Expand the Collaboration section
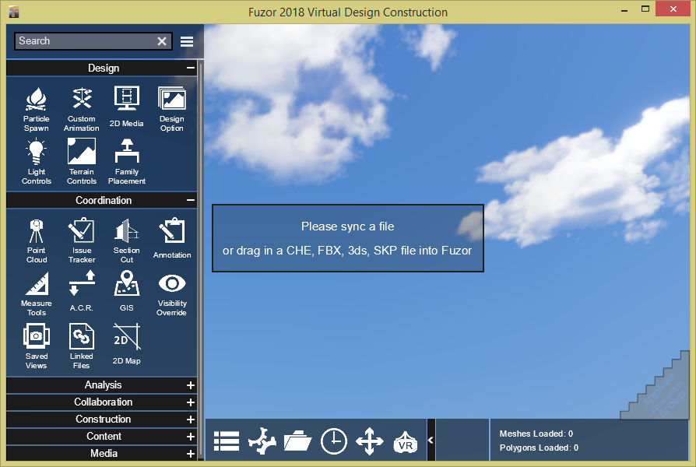 [102, 402]
